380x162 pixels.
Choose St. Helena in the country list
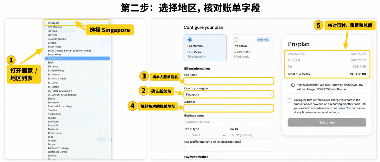54,75
